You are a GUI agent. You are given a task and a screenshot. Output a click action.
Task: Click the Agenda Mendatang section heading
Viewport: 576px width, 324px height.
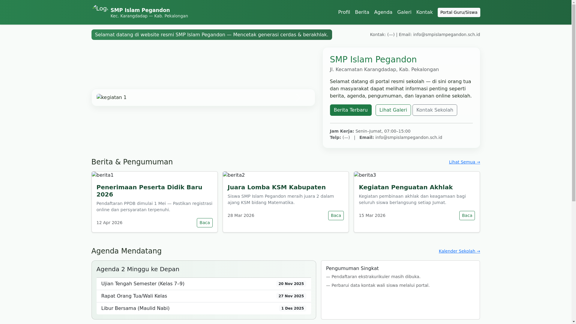pyautogui.click(x=127, y=251)
